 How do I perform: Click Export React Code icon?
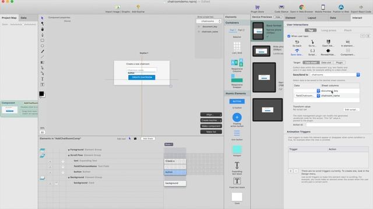[x=361, y=7]
